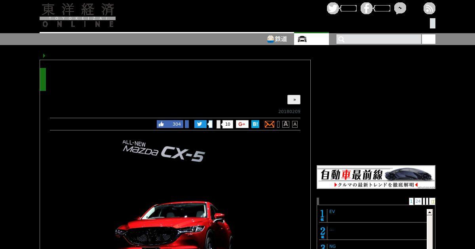The image size is (475, 249).
Task: Select the ranking tab labeled 24
Action: 418,201
